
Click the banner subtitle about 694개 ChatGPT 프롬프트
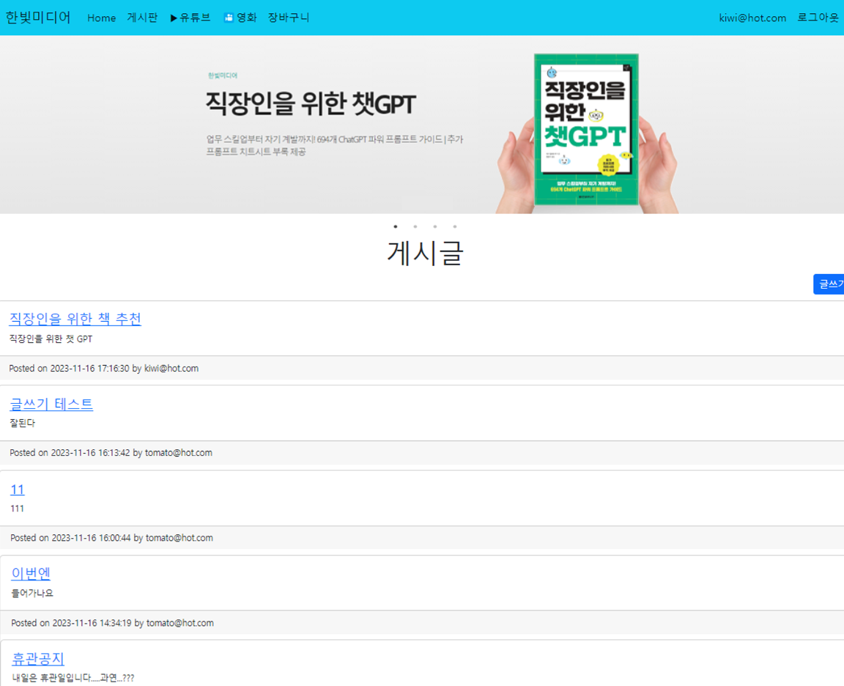[334, 145]
